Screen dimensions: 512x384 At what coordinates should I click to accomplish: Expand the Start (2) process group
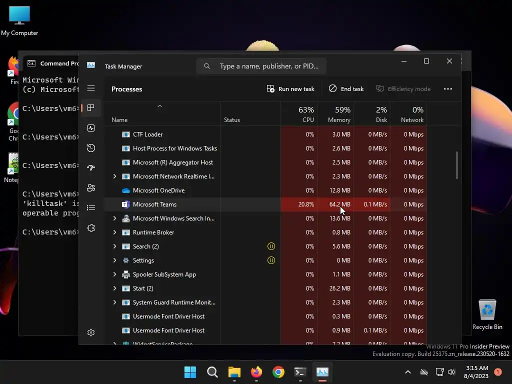pyautogui.click(x=114, y=288)
